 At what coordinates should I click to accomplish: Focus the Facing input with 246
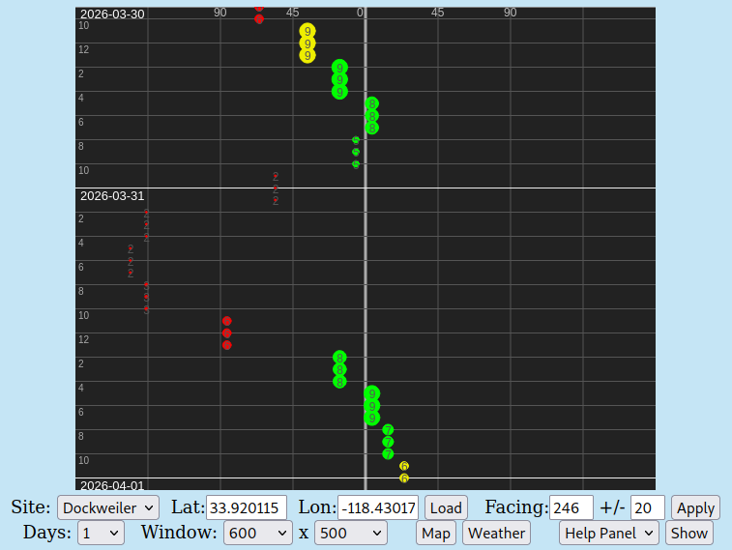pyautogui.click(x=571, y=507)
